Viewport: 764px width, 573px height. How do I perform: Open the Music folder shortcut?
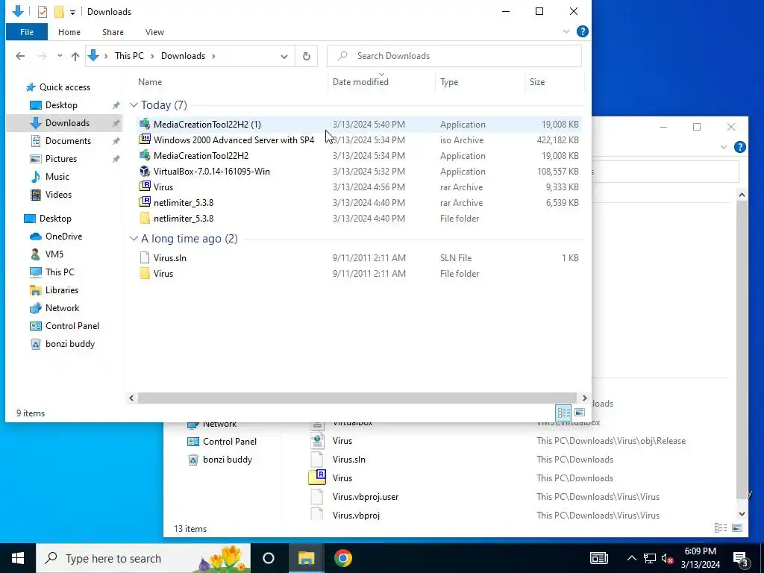click(x=57, y=177)
